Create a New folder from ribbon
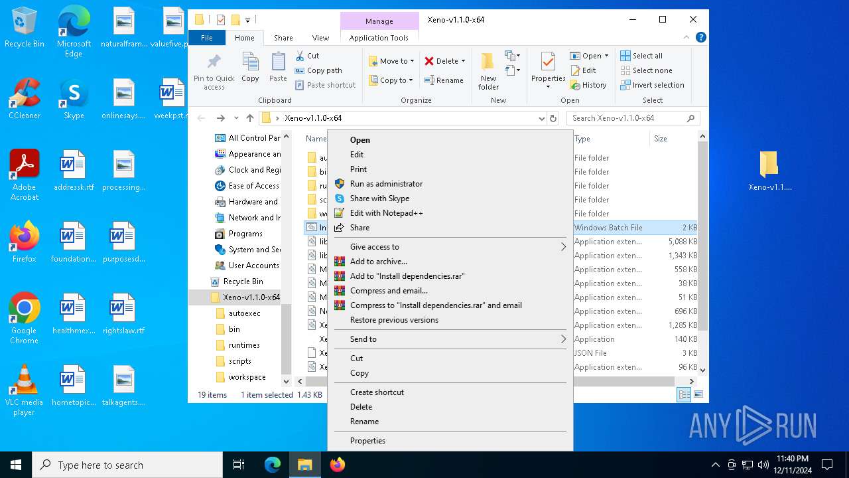Image resolution: width=849 pixels, height=478 pixels. point(488,71)
